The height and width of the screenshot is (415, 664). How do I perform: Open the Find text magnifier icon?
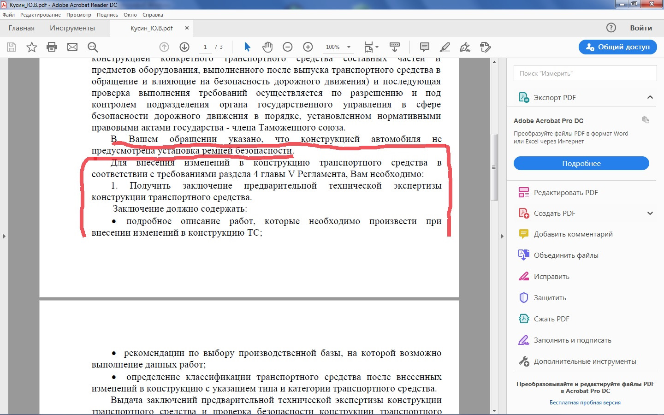coord(93,47)
